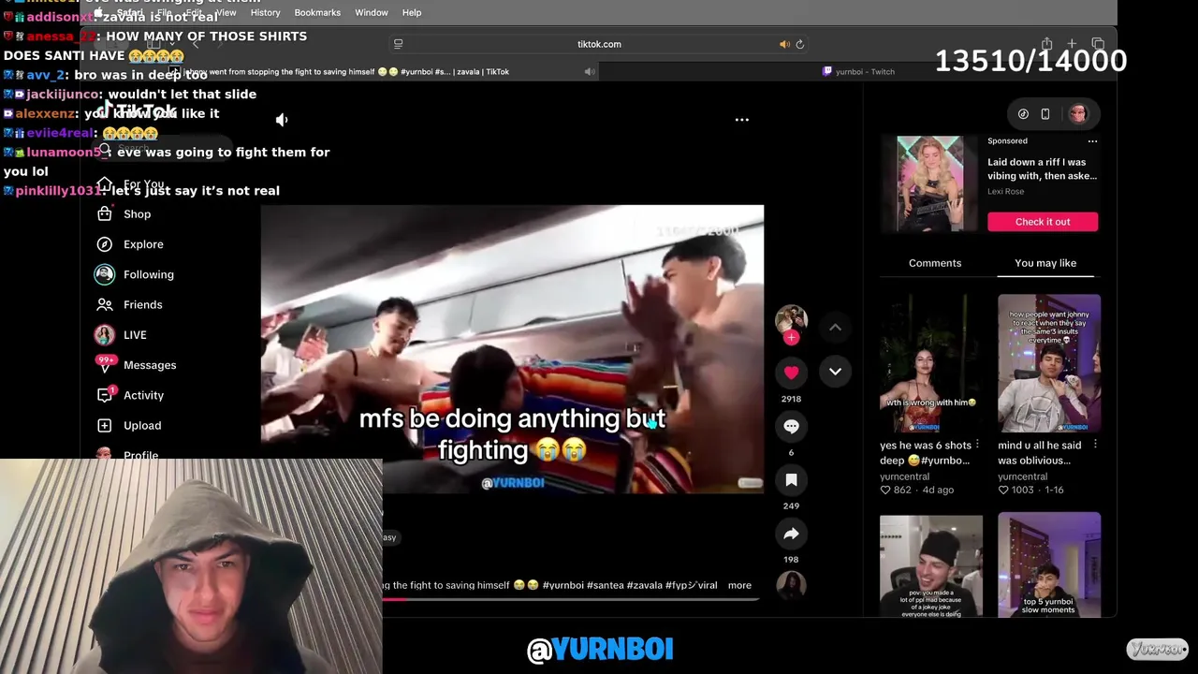Go to the next video with down chevron
1198x674 pixels.
[835, 372]
